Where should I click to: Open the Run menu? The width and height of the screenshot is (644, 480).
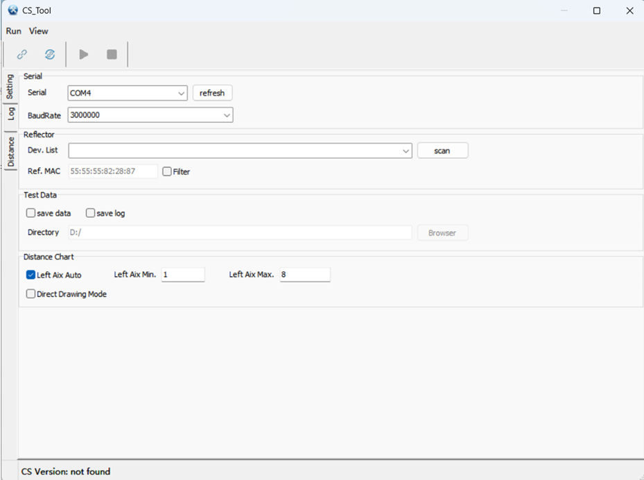(13, 31)
